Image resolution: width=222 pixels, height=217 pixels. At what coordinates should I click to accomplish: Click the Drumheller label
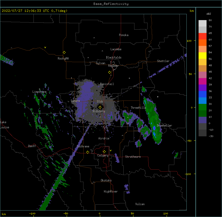pos(164,126)
